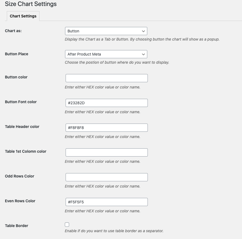Switch to the Chart Settings tab
Viewport: 242px width, 239px height.
(23, 16)
